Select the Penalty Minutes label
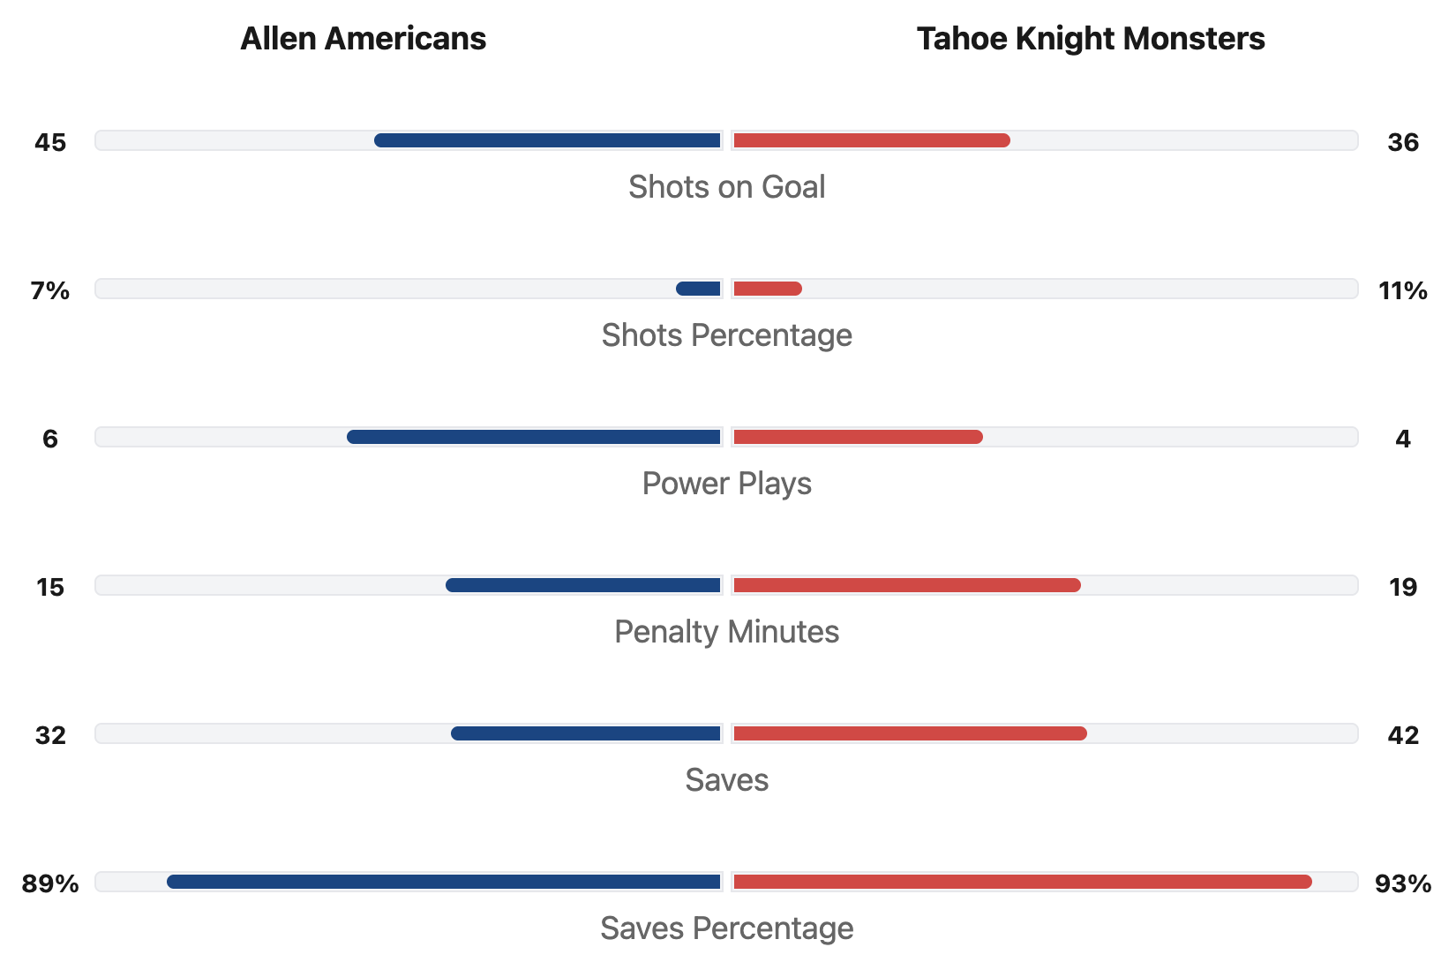This screenshot has width=1441, height=962. (x=726, y=632)
